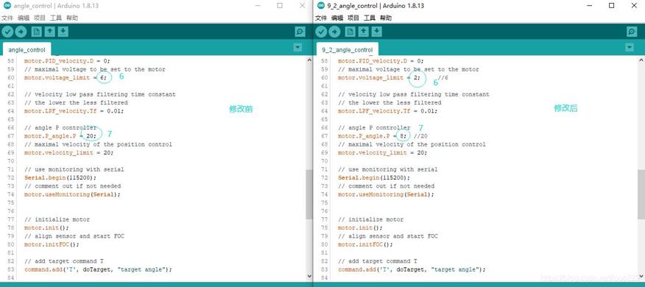
Task: Minimize the angle_control window
Action: click(x=258, y=6)
